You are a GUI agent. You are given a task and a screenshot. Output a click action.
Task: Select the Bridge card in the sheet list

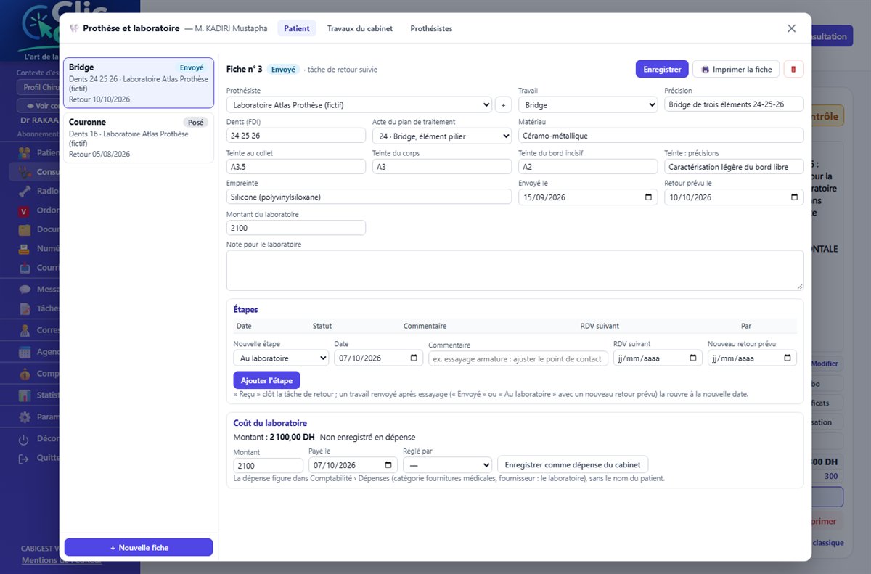[139, 83]
